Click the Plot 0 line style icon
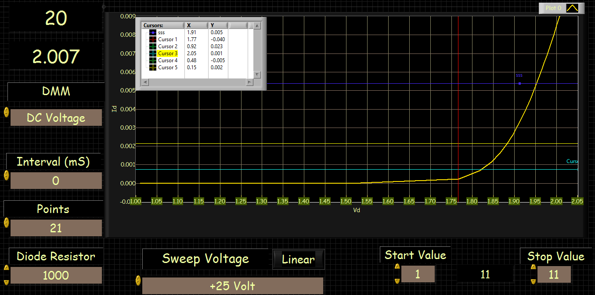Screen dimensions: 595x295 tap(572, 8)
